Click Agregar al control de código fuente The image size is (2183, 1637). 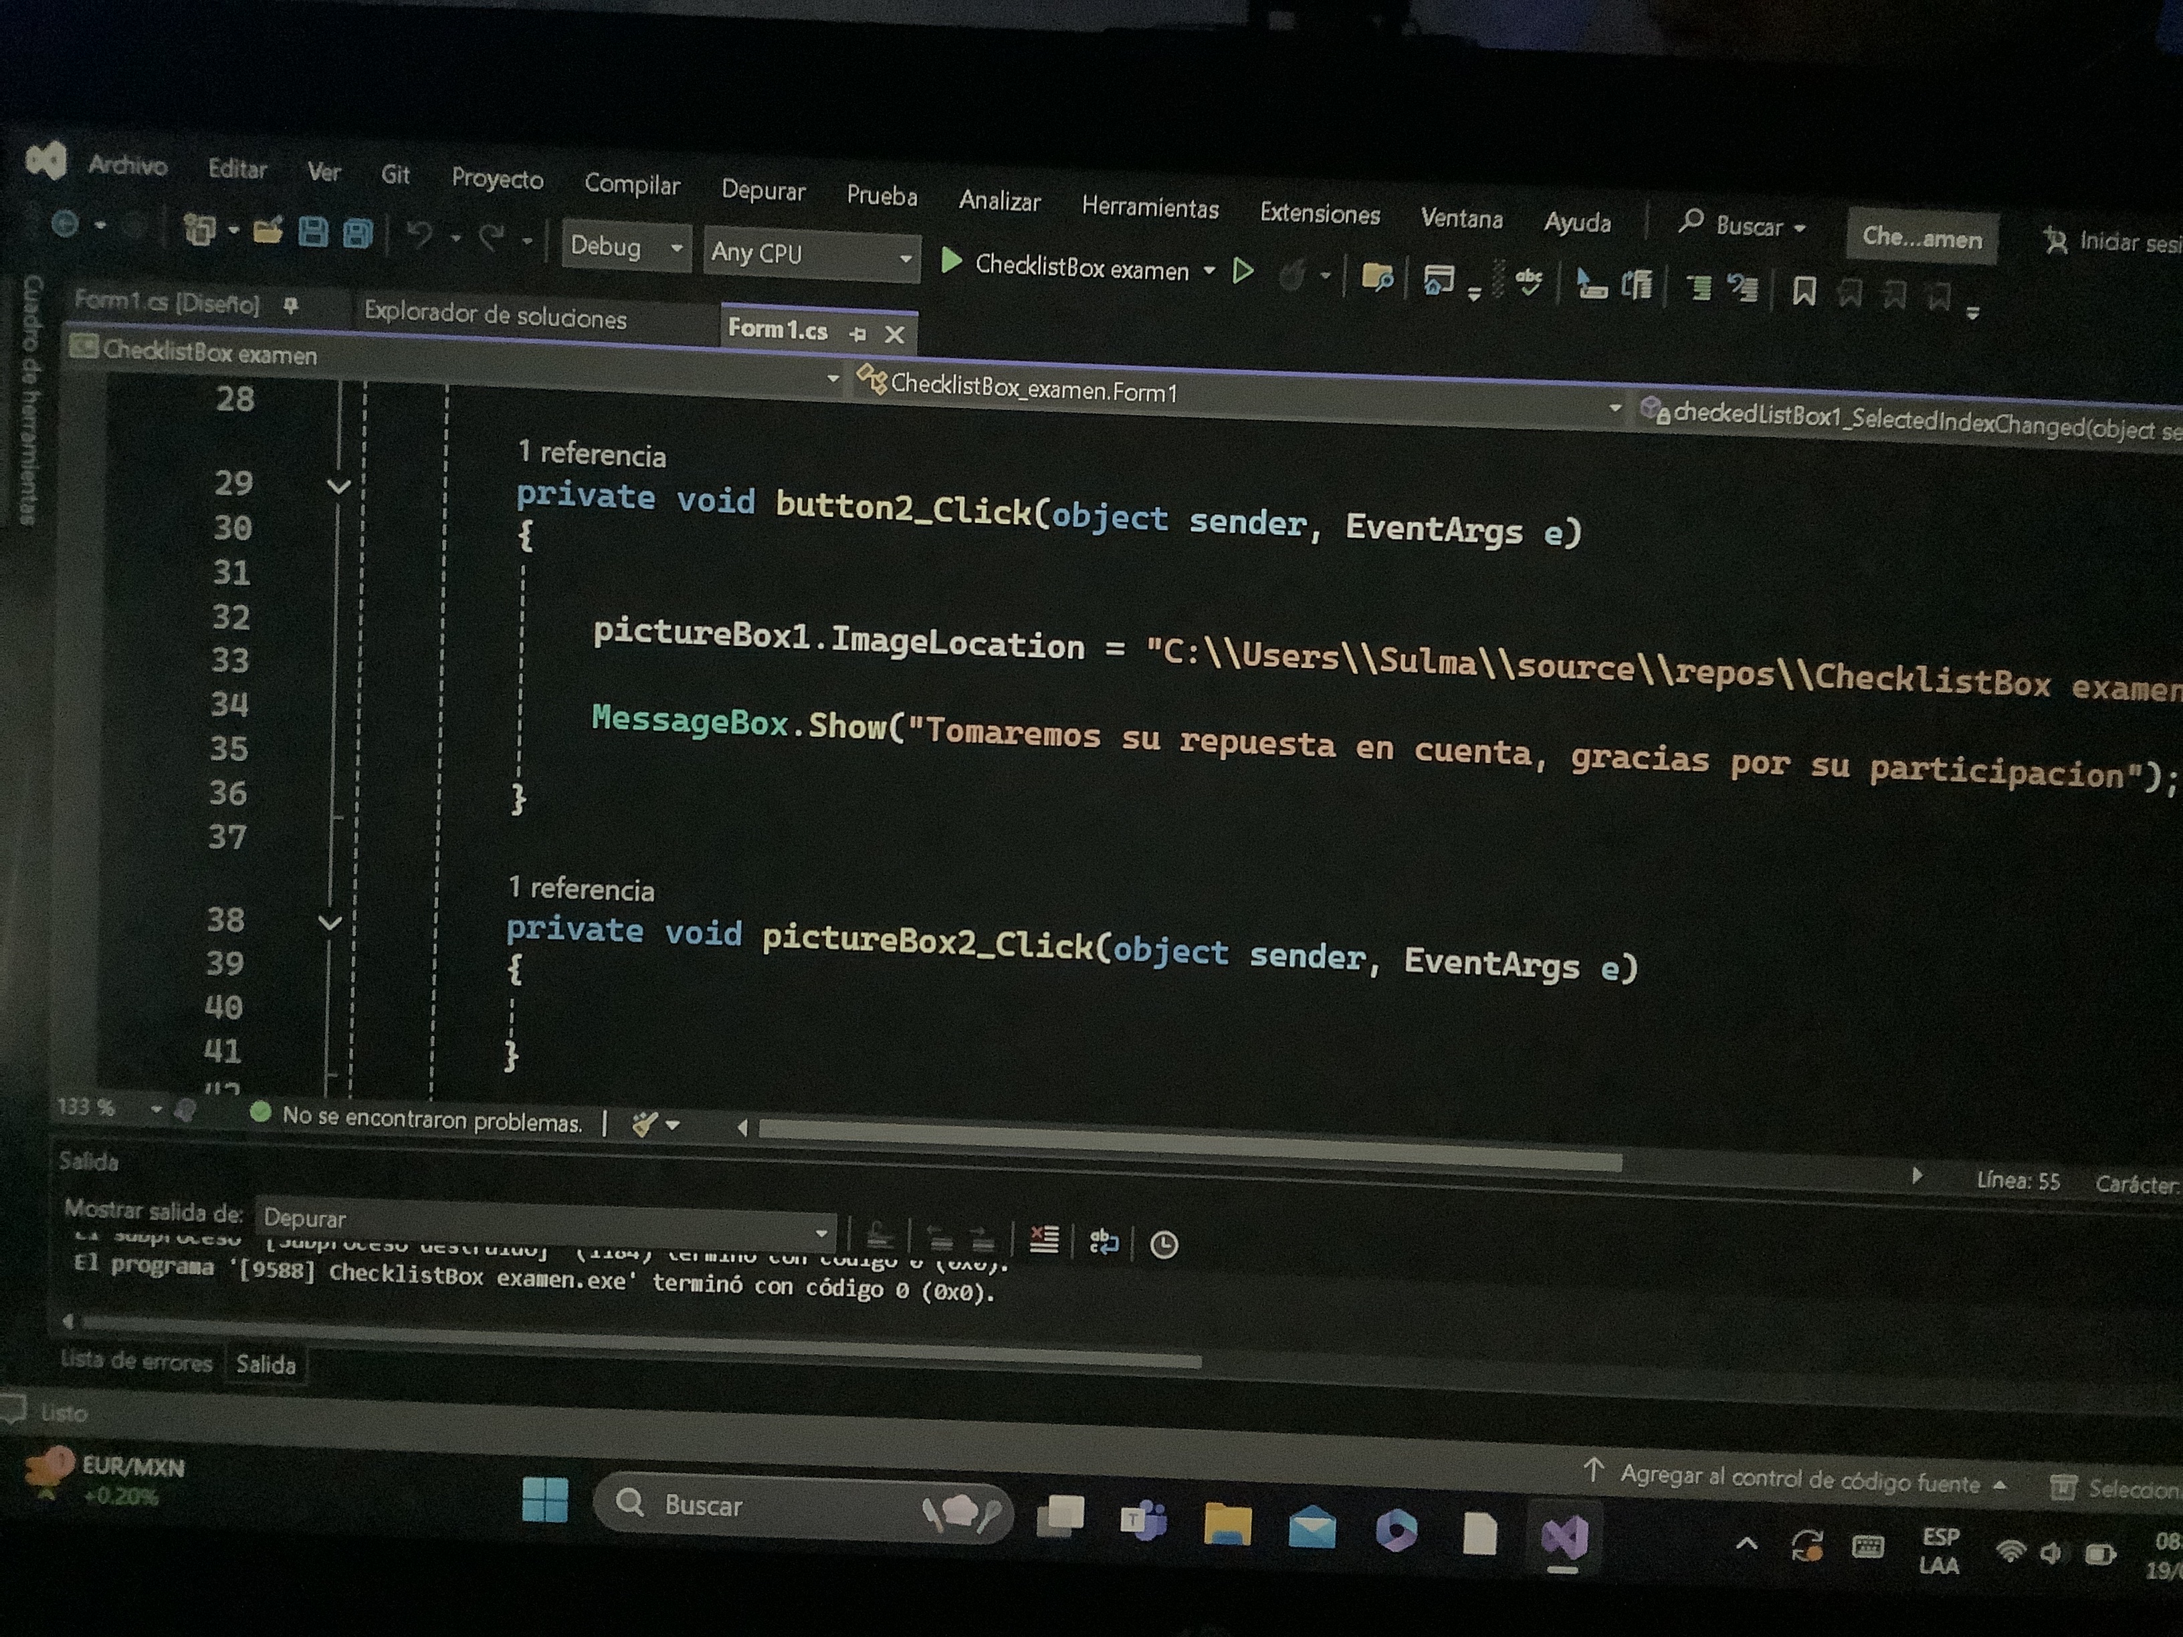[1798, 1480]
